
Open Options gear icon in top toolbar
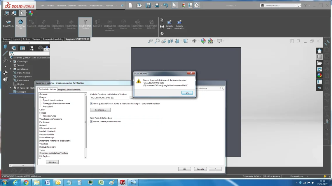coord(197,6)
